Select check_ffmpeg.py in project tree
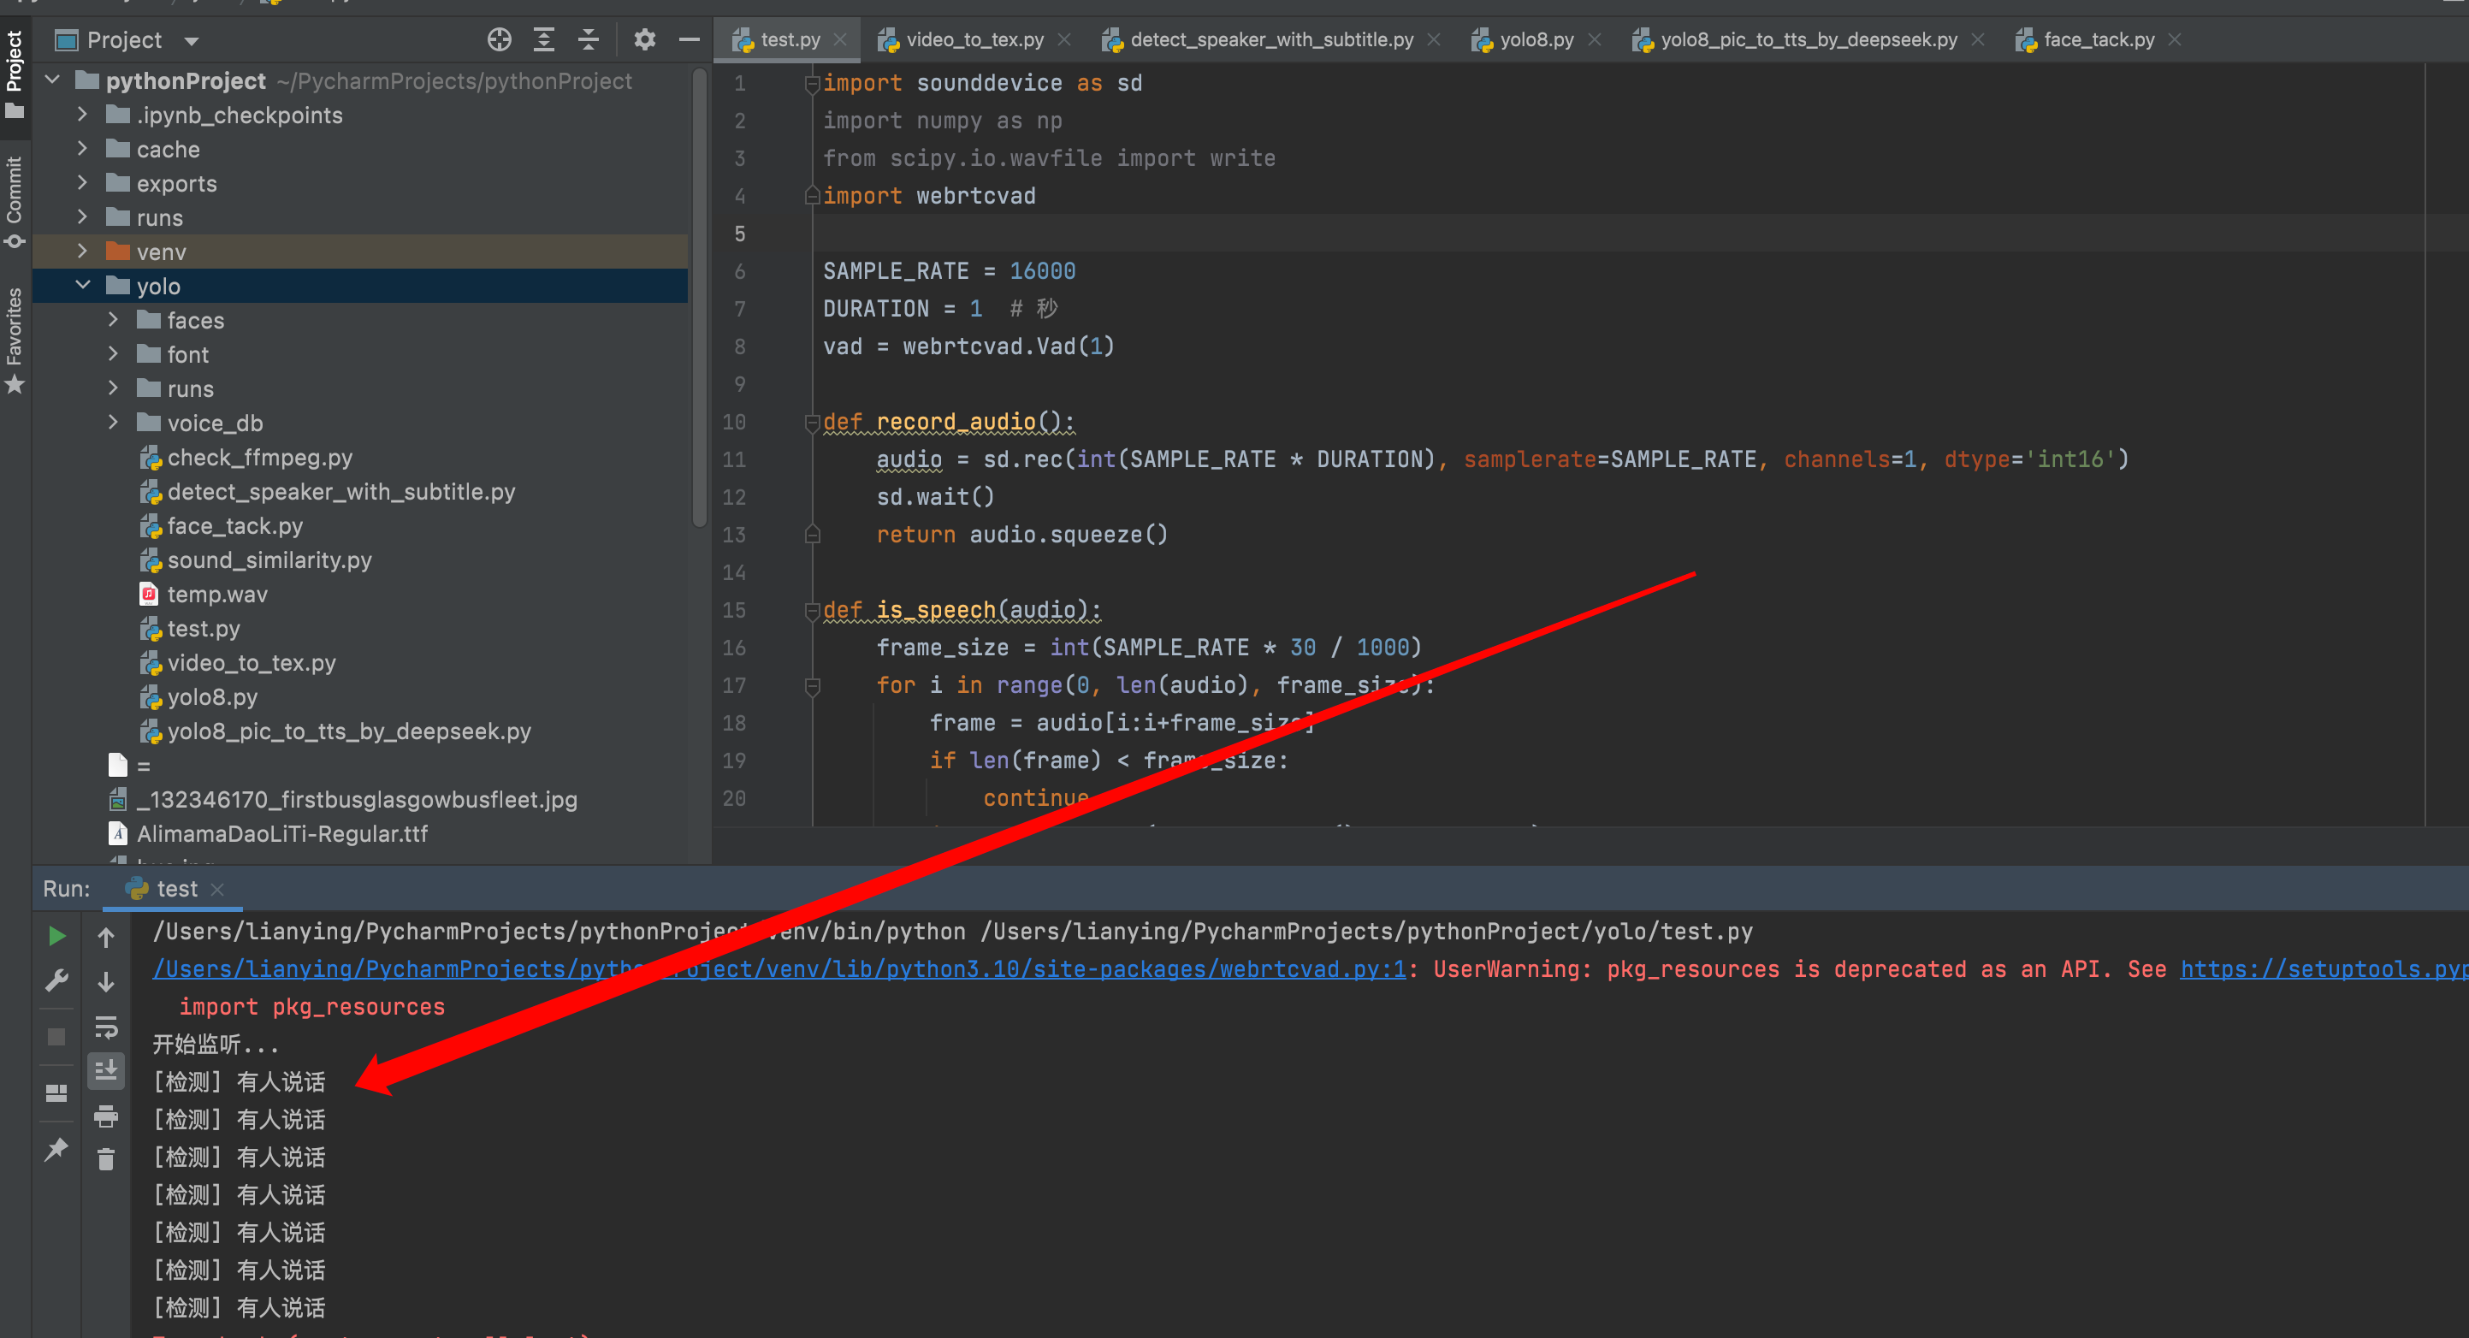The image size is (2469, 1338). [x=260, y=457]
